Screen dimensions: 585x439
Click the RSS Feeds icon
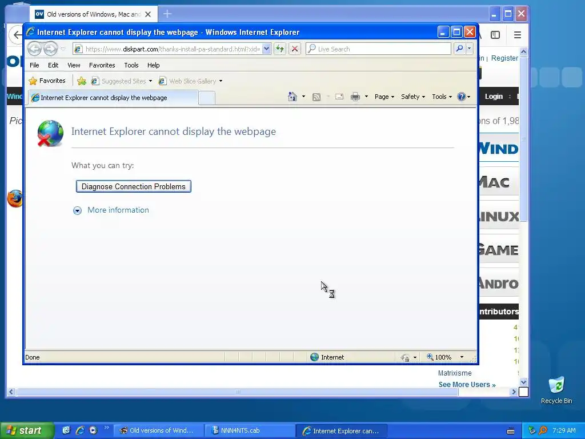pos(316,97)
